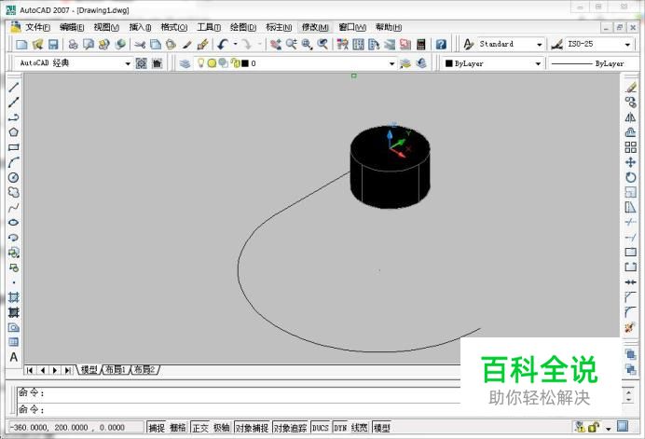Toggle 捕捉 snap mode in status bar
This screenshot has width=645, height=439.
(157, 428)
